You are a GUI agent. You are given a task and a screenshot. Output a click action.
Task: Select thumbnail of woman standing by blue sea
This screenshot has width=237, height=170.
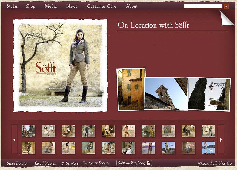pyautogui.click(x=208, y=148)
